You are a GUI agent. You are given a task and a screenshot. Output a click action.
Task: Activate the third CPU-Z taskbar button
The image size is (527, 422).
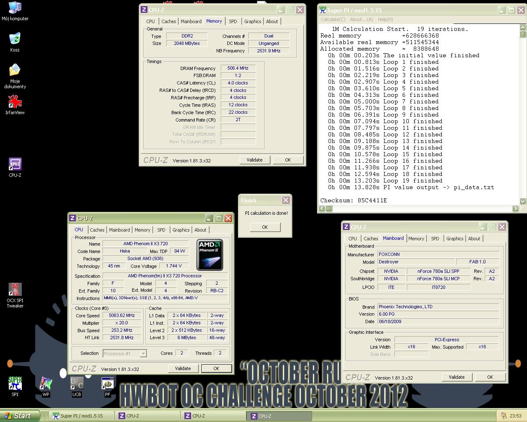click(x=279, y=416)
